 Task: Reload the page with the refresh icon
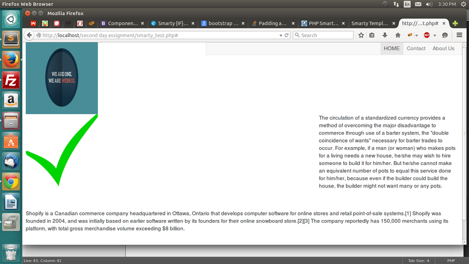click(287, 35)
